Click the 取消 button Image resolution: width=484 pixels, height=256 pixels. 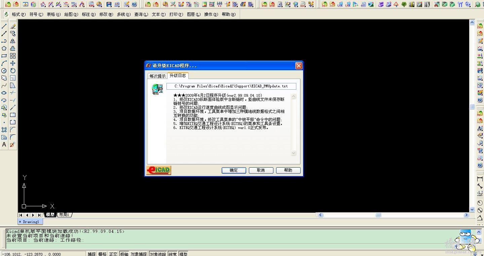point(261,170)
